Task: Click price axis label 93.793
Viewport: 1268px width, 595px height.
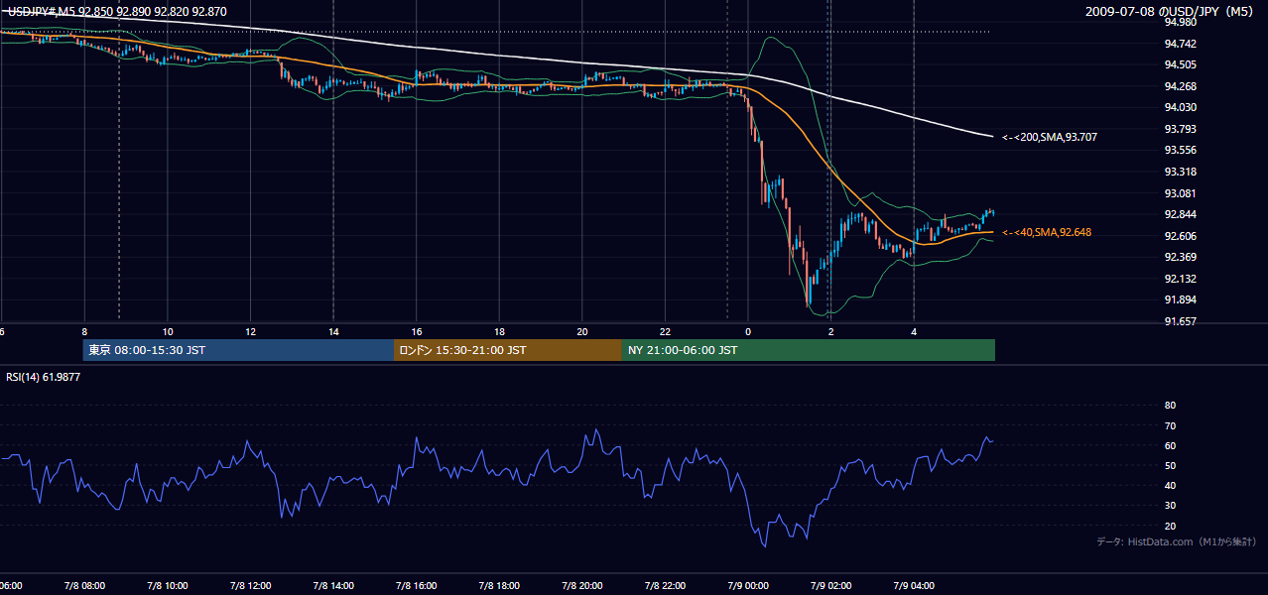Action: (1180, 129)
